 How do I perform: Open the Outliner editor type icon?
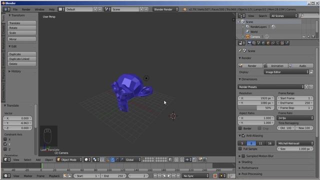click(241, 15)
